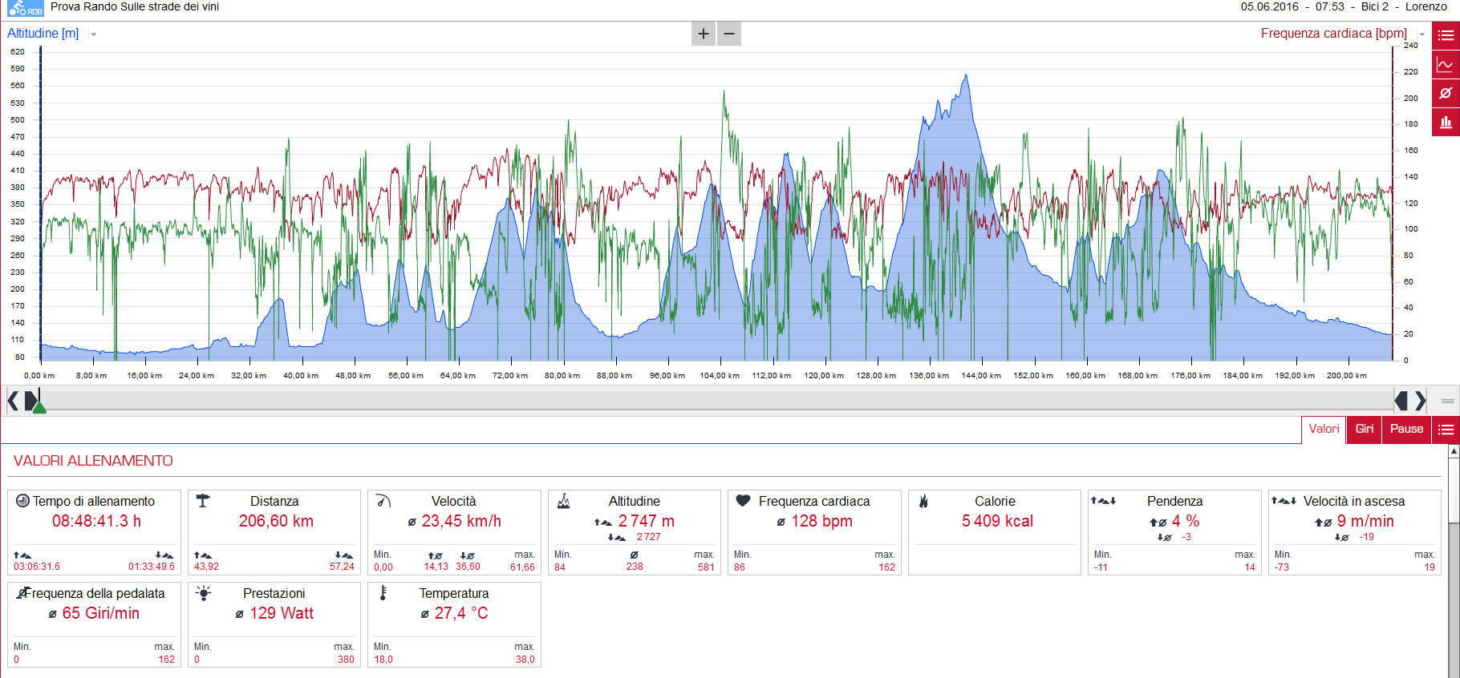
Task: Move timeline left with the left chevron
Action: point(13,400)
